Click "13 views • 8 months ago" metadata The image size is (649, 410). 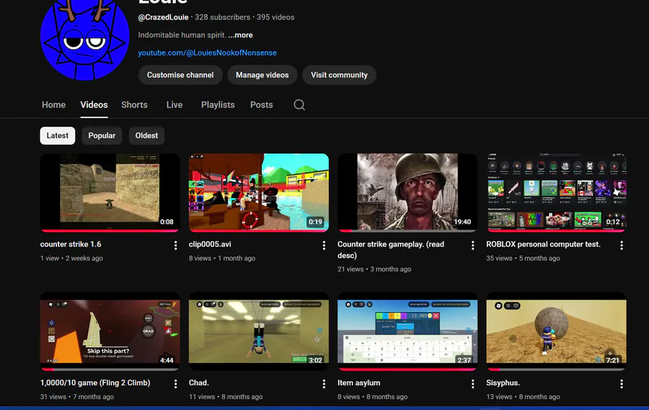click(524, 397)
